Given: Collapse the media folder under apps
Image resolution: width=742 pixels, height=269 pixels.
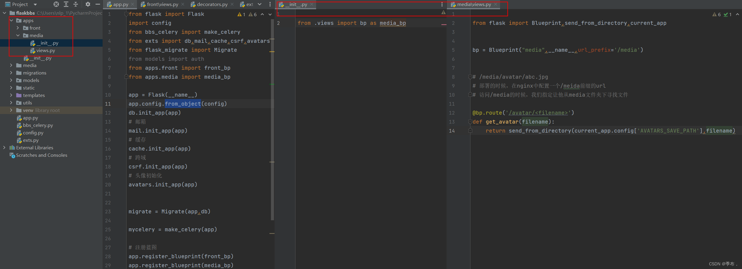Looking at the screenshot, I should (18, 35).
